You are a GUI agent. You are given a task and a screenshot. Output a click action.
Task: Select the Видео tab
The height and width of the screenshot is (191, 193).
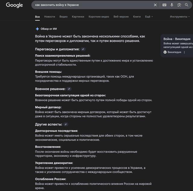(x=63, y=17)
